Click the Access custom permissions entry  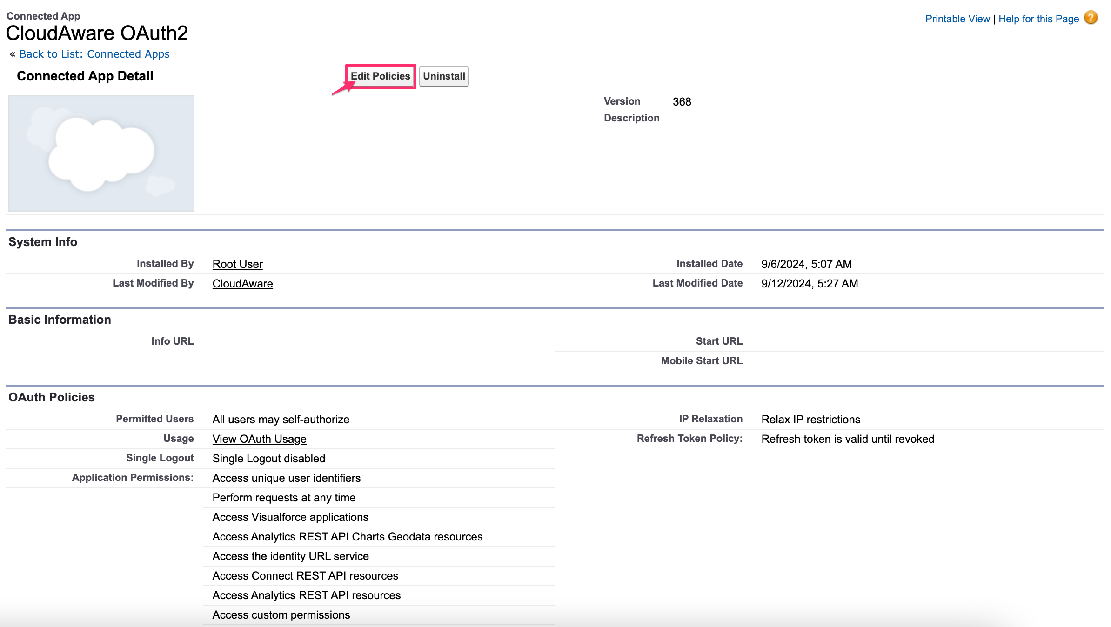pos(281,614)
